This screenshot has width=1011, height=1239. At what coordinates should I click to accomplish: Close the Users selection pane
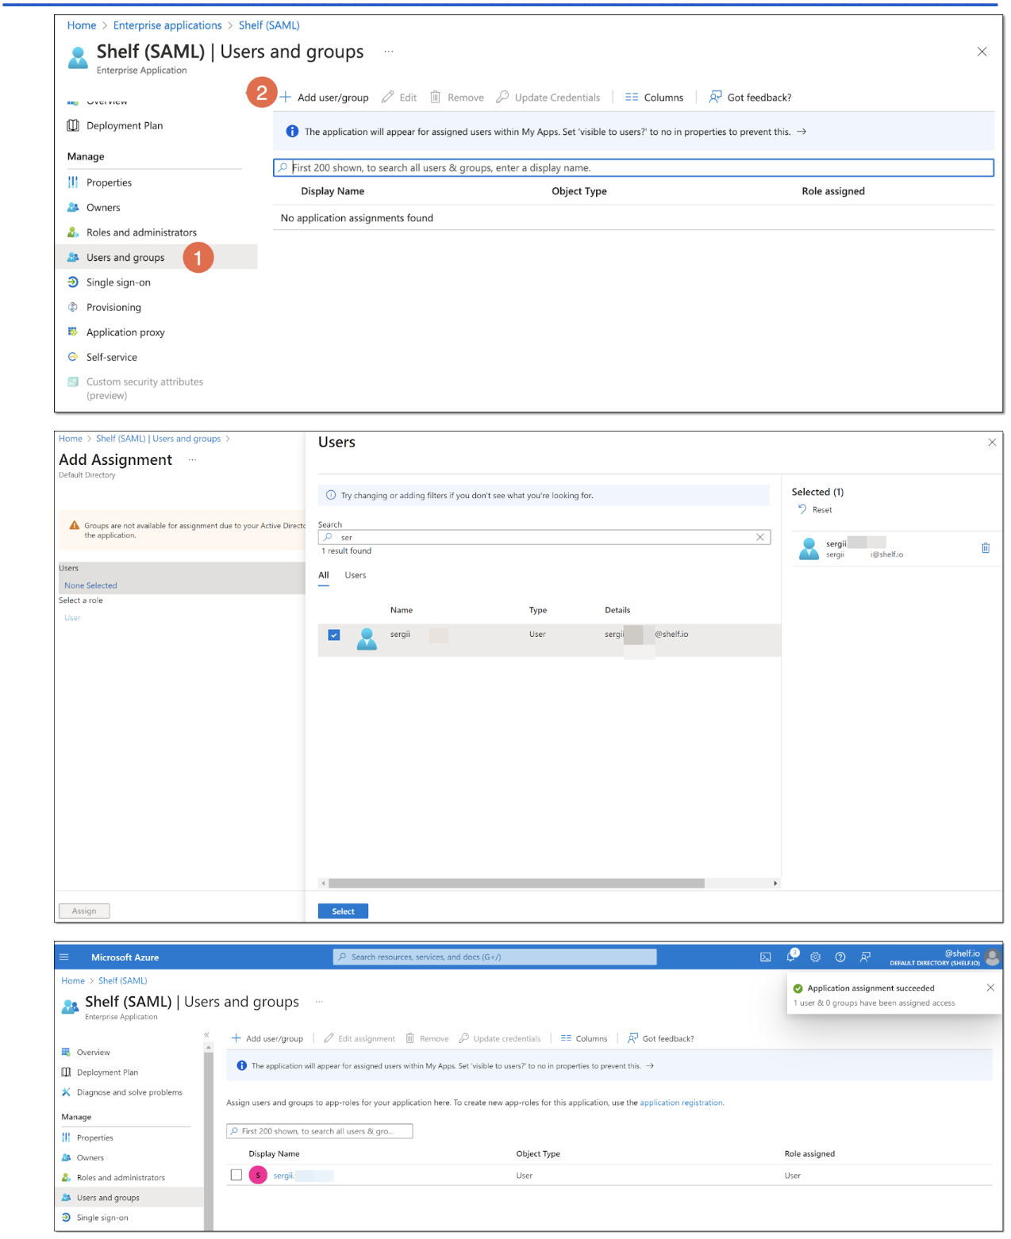tap(992, 443)
